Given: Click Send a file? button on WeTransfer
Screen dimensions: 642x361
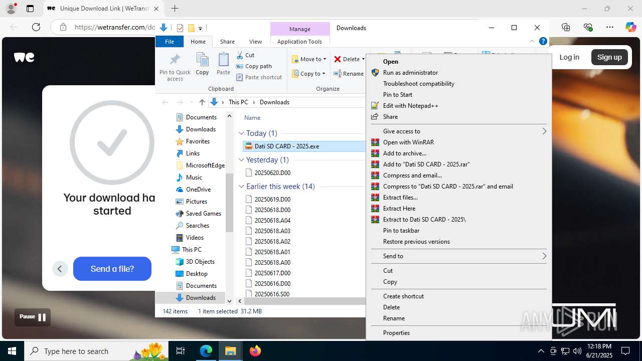Looking at the screenshot, I should click(x=112, y=269).
